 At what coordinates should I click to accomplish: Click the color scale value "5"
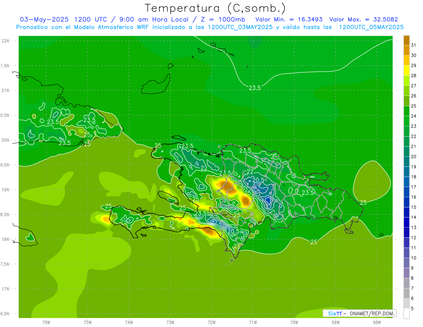pos(412,309)
